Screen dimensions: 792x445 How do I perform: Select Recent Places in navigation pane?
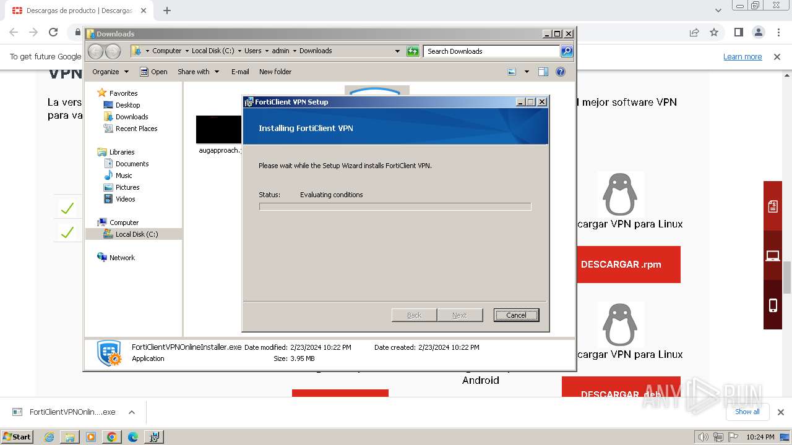[x=136, y=129]
